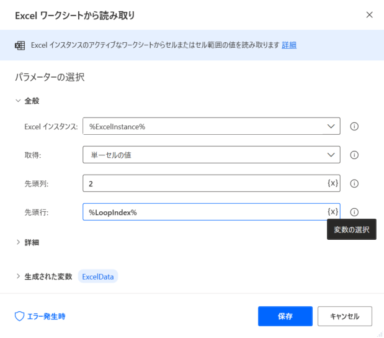Click the 保存 button
This screenshot has height=338, width=384.
(285, 316)
